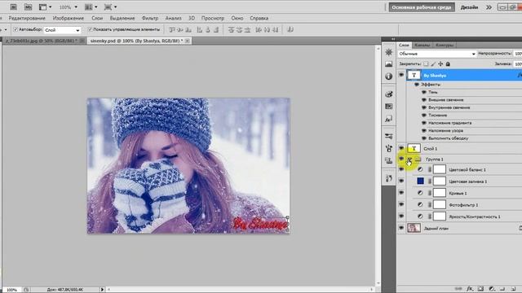Click the zoom percentage field in status bar
Screen dimensions: 522x293
11,290
